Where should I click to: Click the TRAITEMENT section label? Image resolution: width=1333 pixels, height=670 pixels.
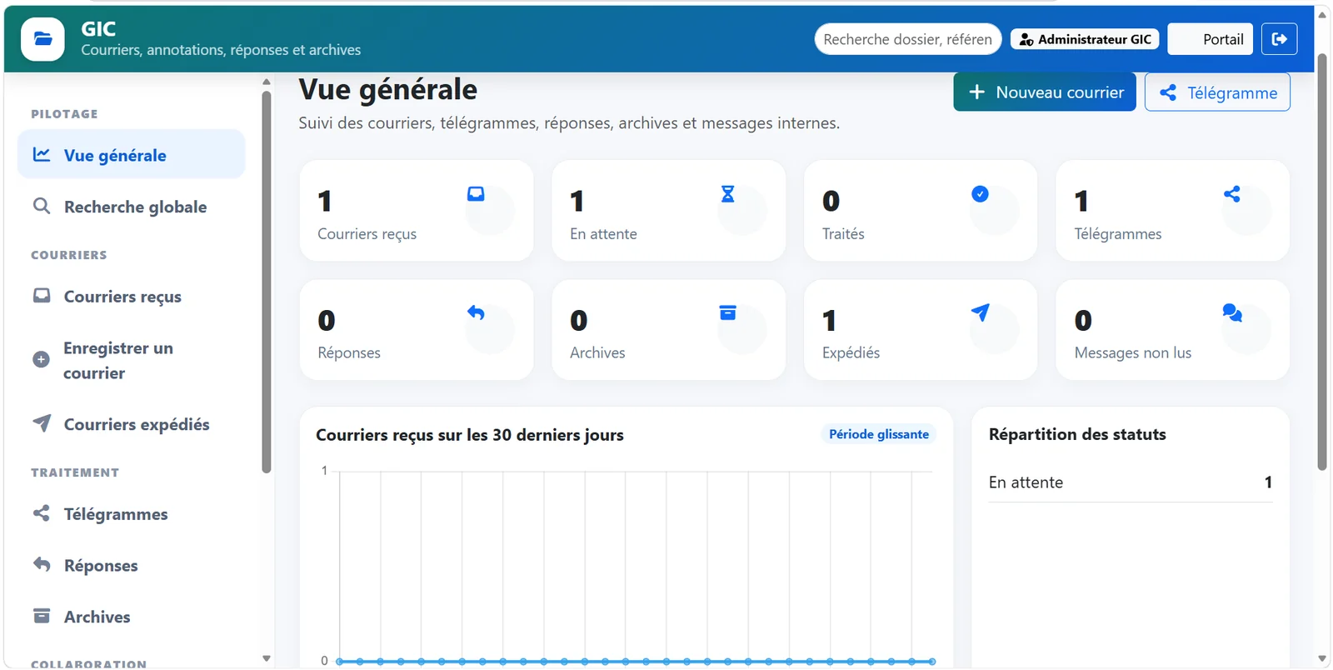coord(75,472)
